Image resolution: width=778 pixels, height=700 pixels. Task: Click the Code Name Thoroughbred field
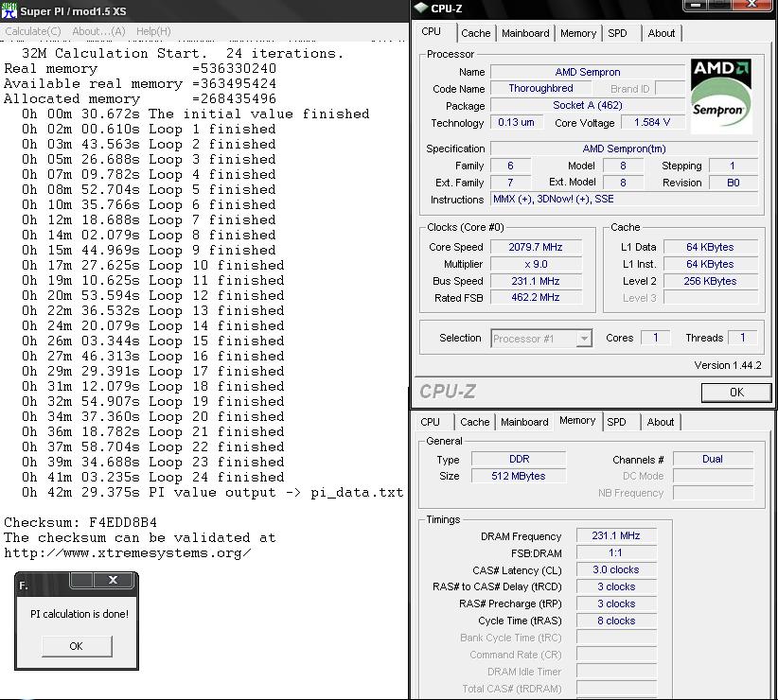(540, 88)
